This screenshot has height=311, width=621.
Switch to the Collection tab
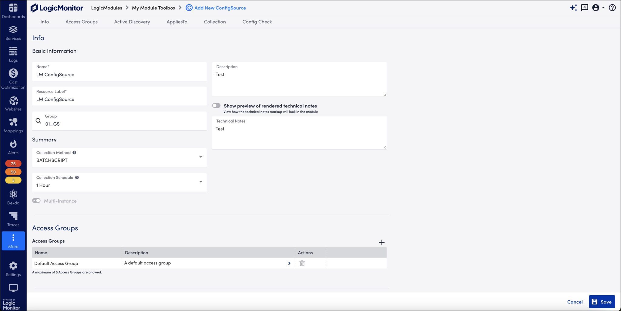pyautogui.click(x=215, y=22)
